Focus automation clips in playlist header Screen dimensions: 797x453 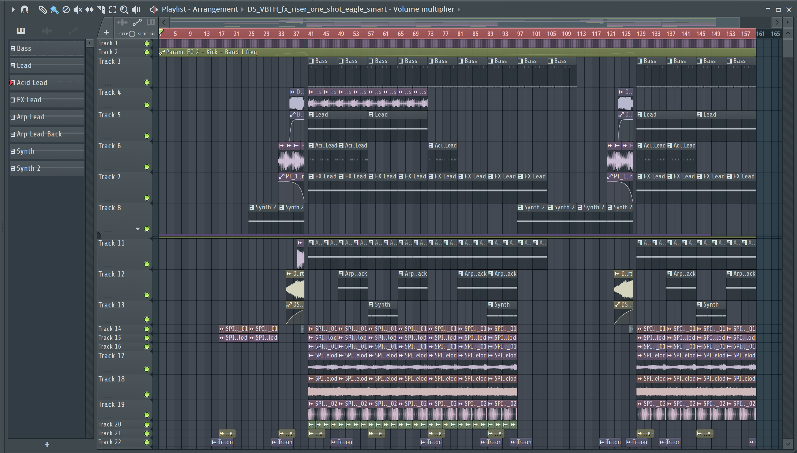[137, 22]
